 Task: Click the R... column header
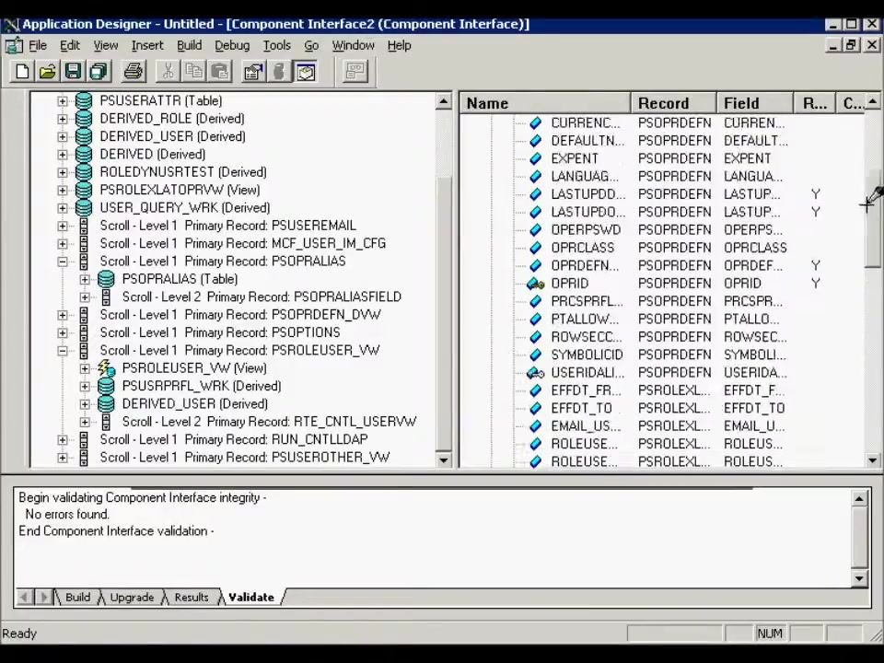tap(814, 103)
